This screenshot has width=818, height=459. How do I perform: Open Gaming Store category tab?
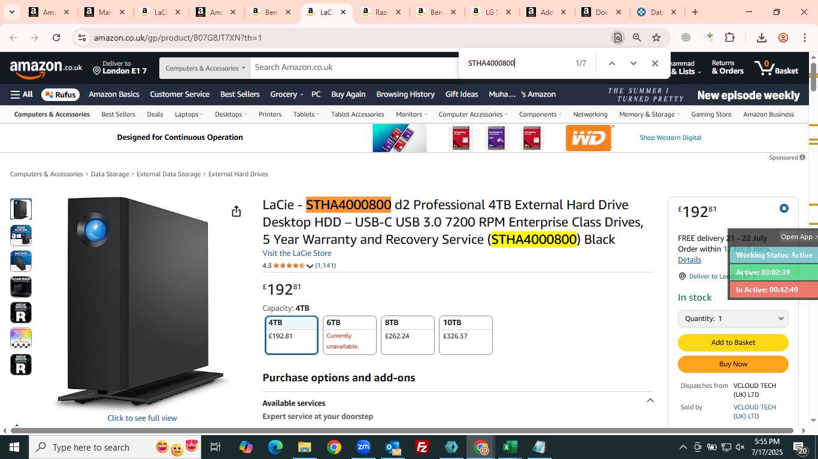(x=711, y=114)
